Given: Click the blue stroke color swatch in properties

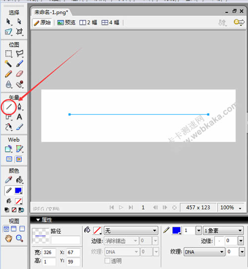Looking at the screenshot, I should [x=177, y=230].
